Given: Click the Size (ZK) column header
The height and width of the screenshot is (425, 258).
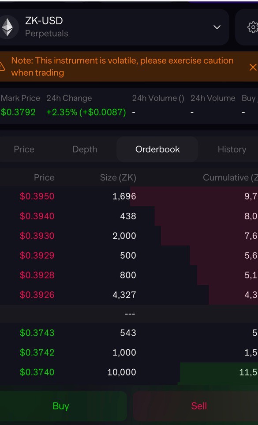Looking at the screenshot, I should click(118, 177).
